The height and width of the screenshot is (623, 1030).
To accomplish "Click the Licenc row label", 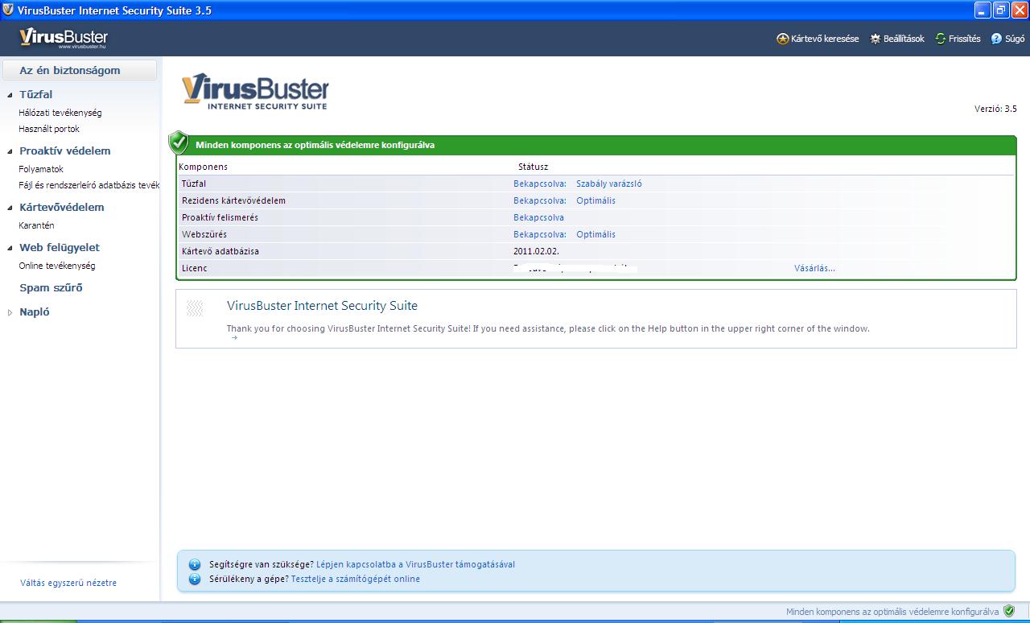I will click(195, 268).
